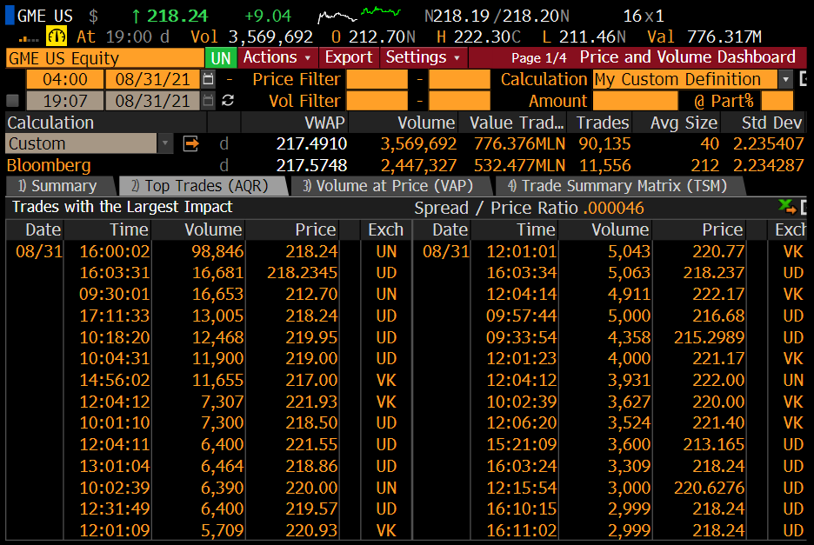
Task: Click the 19:07 end time field
Action: (x=65, y=101)
